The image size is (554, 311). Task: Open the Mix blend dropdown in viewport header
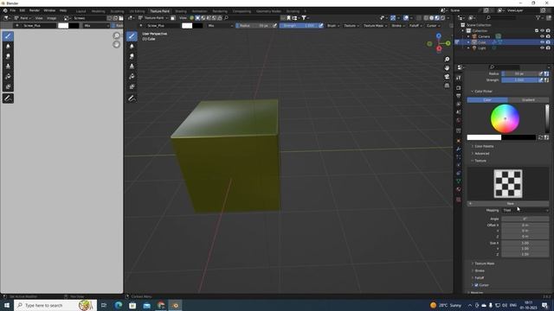point(220,26)
